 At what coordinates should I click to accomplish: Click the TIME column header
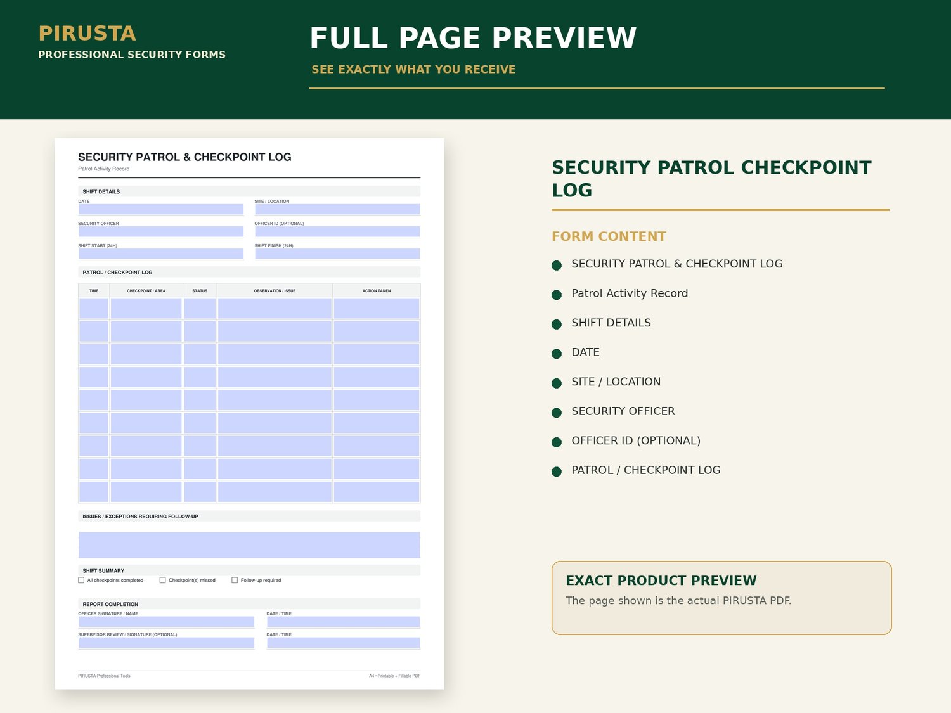(94, 291)
